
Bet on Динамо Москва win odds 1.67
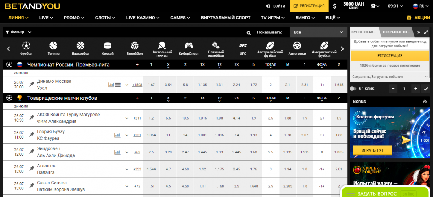[152, 85]
